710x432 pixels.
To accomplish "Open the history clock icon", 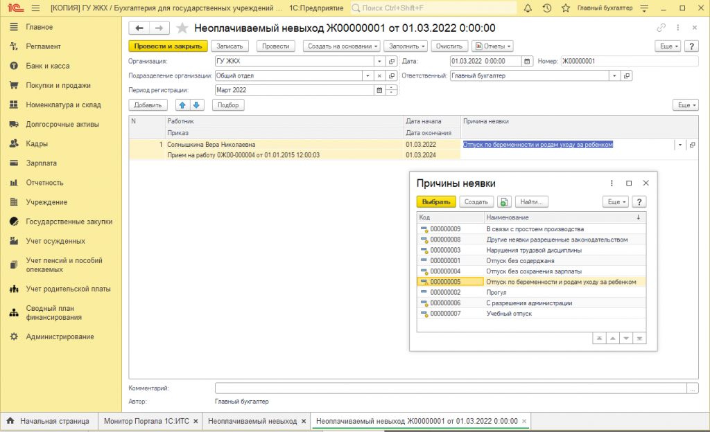I will (x=547, y=8).
